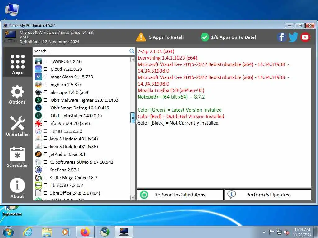Select the Mozilla Firefox ESR entry
This screenshot has width=318, height=238.
click(171, 90)
